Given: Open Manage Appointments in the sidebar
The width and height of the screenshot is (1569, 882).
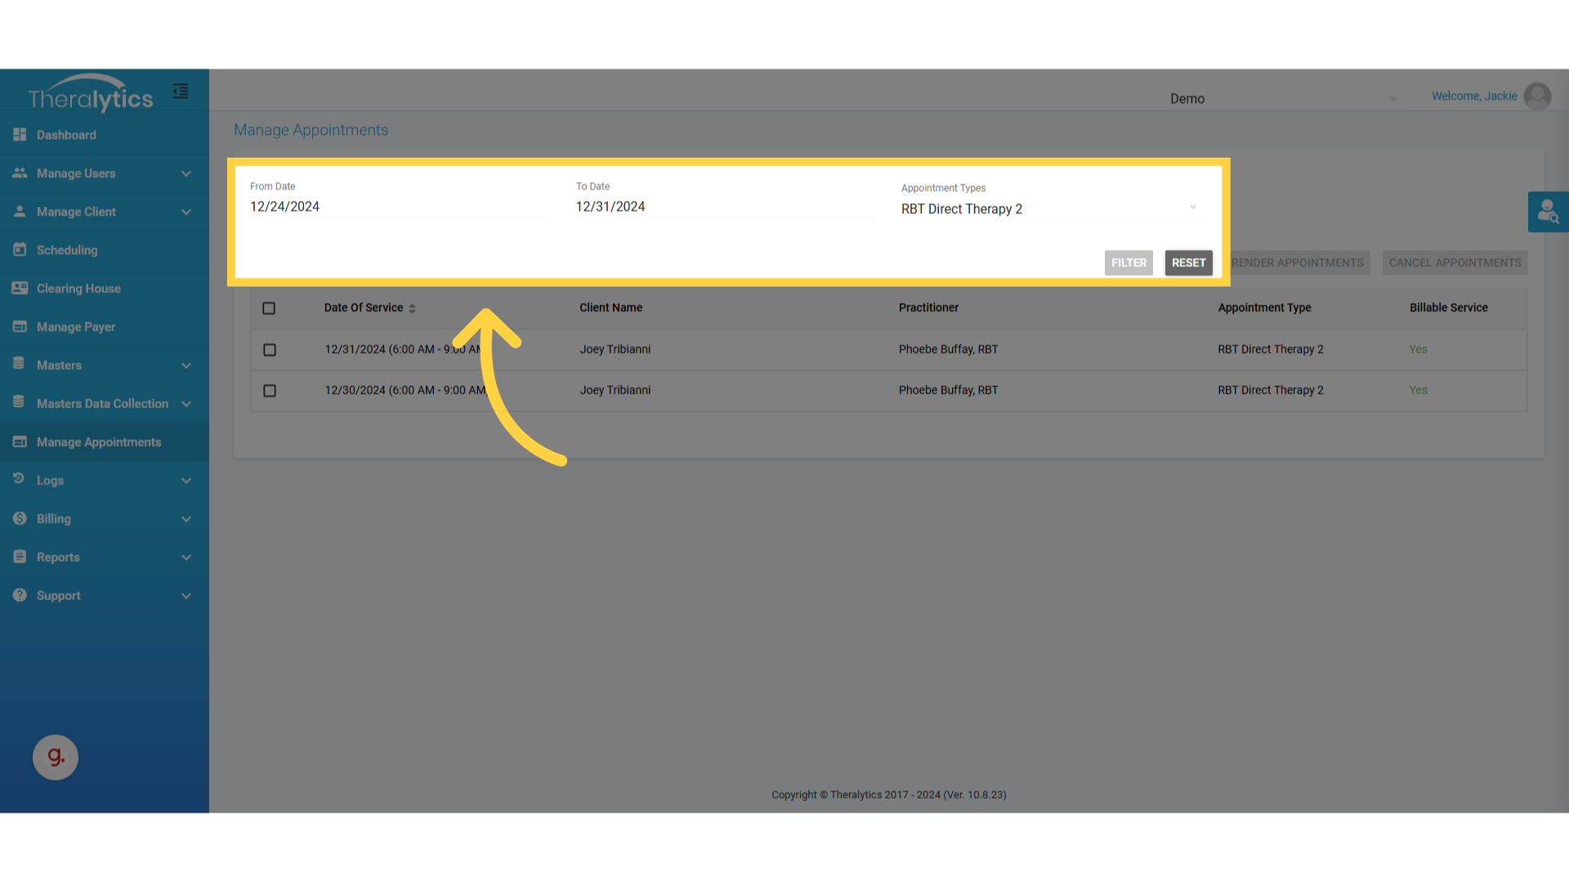Looking at the screenshot, I should click(x=98, y=442).
